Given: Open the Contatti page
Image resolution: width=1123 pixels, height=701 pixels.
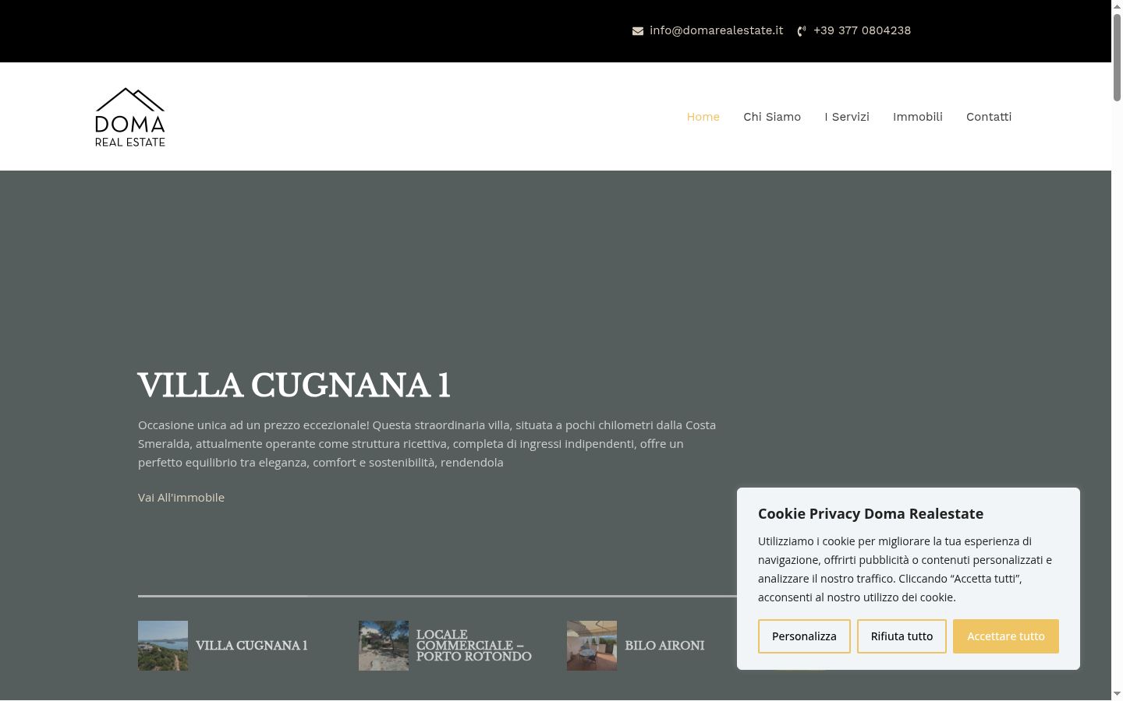Looking at the screenshot, I should [x=989, y=117].
